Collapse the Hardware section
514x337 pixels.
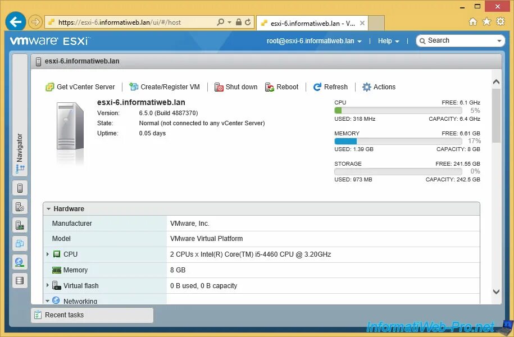pos(48,209)
